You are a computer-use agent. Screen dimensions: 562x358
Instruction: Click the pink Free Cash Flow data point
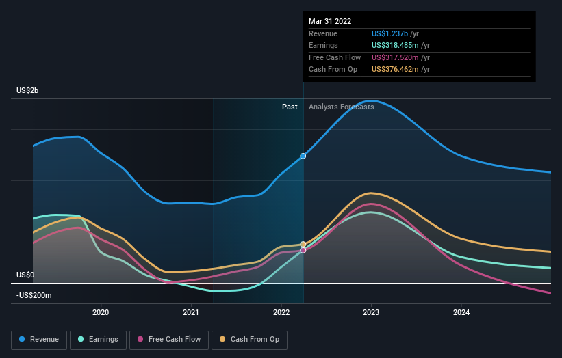(303, 250)
